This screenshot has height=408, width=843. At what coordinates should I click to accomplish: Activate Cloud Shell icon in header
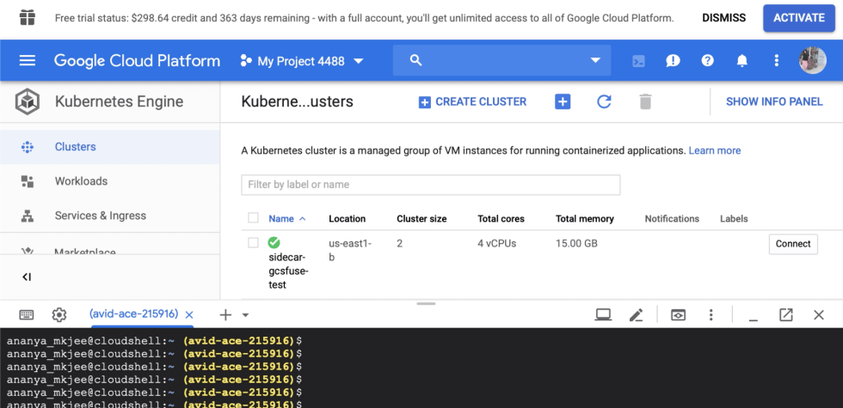tap(638, 61)
